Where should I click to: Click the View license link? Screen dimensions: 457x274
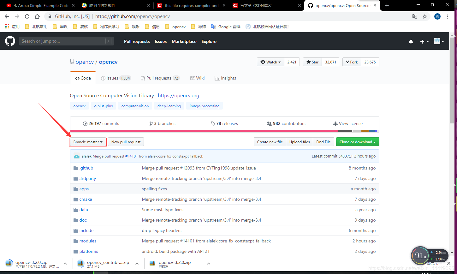tap(348, 123)
